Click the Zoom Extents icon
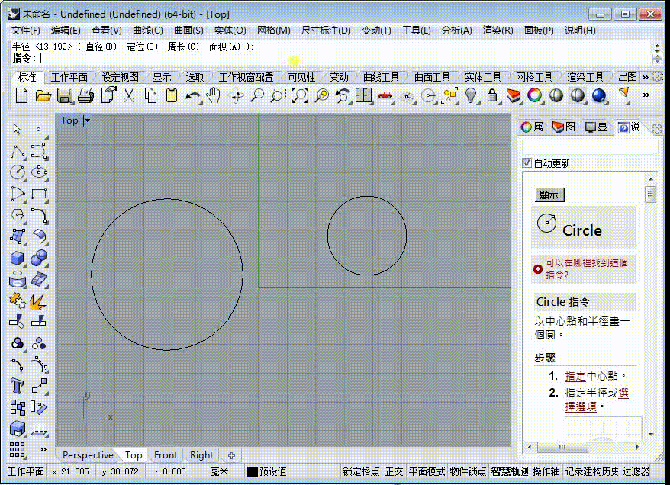The image size is (670, 485). click(x=300, y=95)
